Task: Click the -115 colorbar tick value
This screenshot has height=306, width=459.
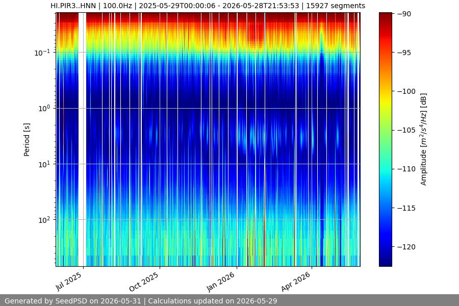Action: point(406,208)
